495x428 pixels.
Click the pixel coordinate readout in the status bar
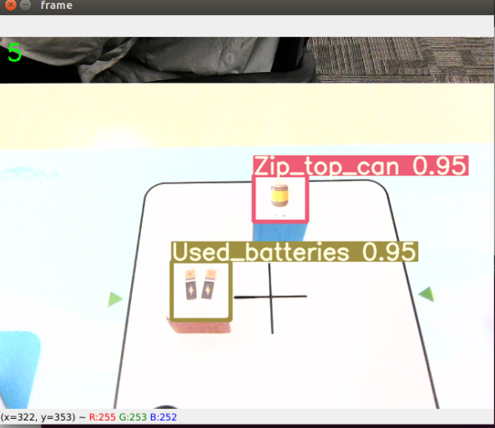(38, 417)
